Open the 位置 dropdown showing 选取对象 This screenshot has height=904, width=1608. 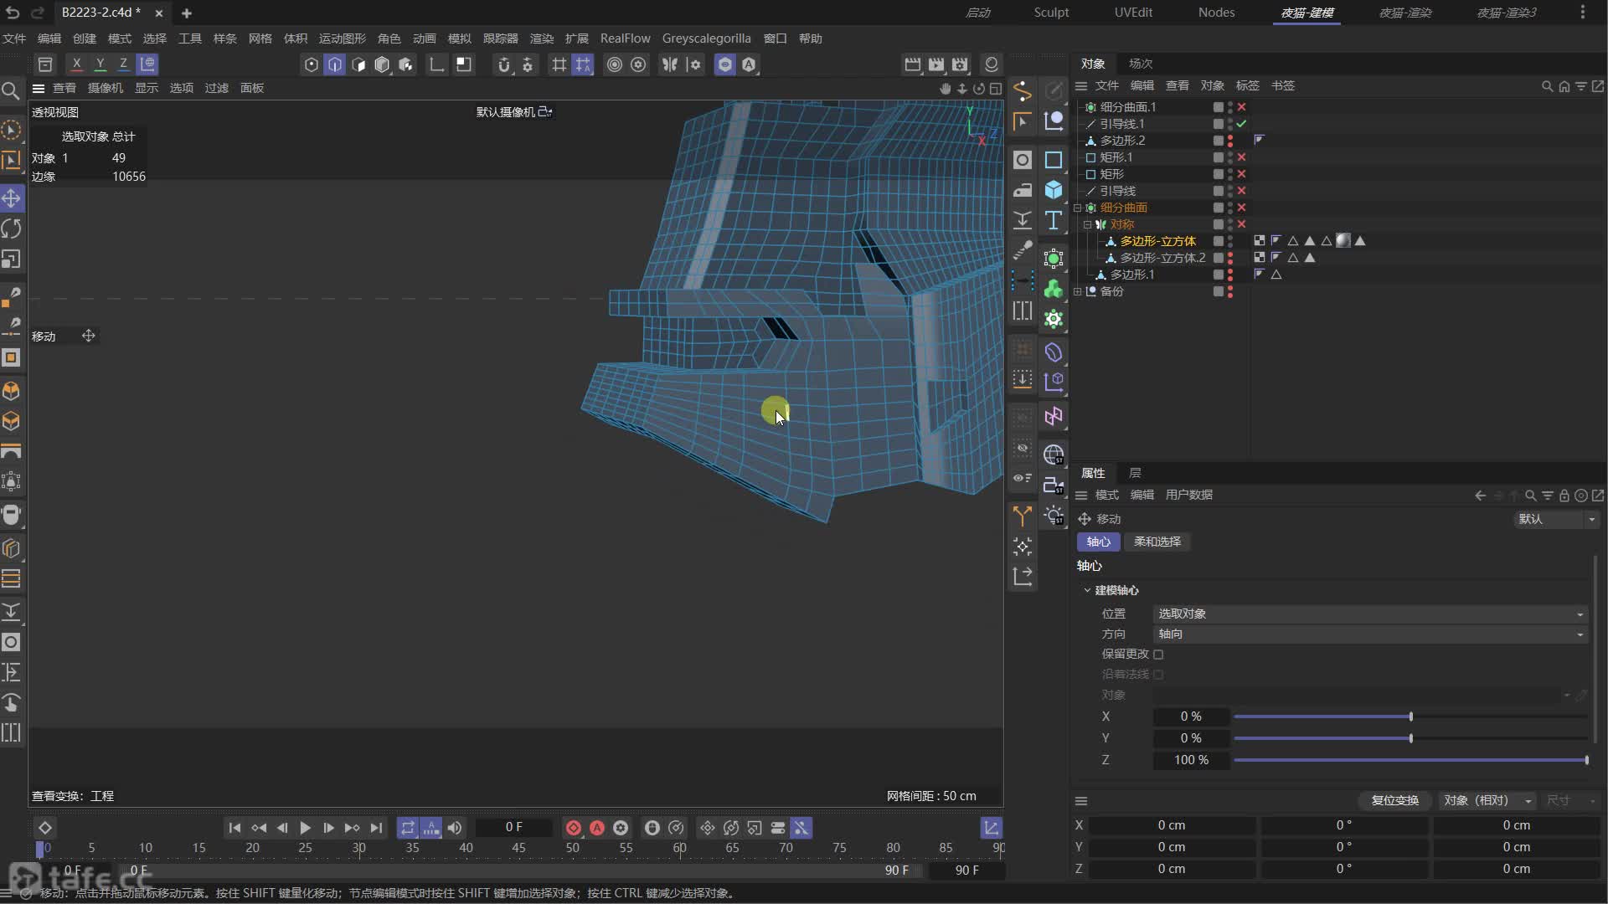[1370, 614]
